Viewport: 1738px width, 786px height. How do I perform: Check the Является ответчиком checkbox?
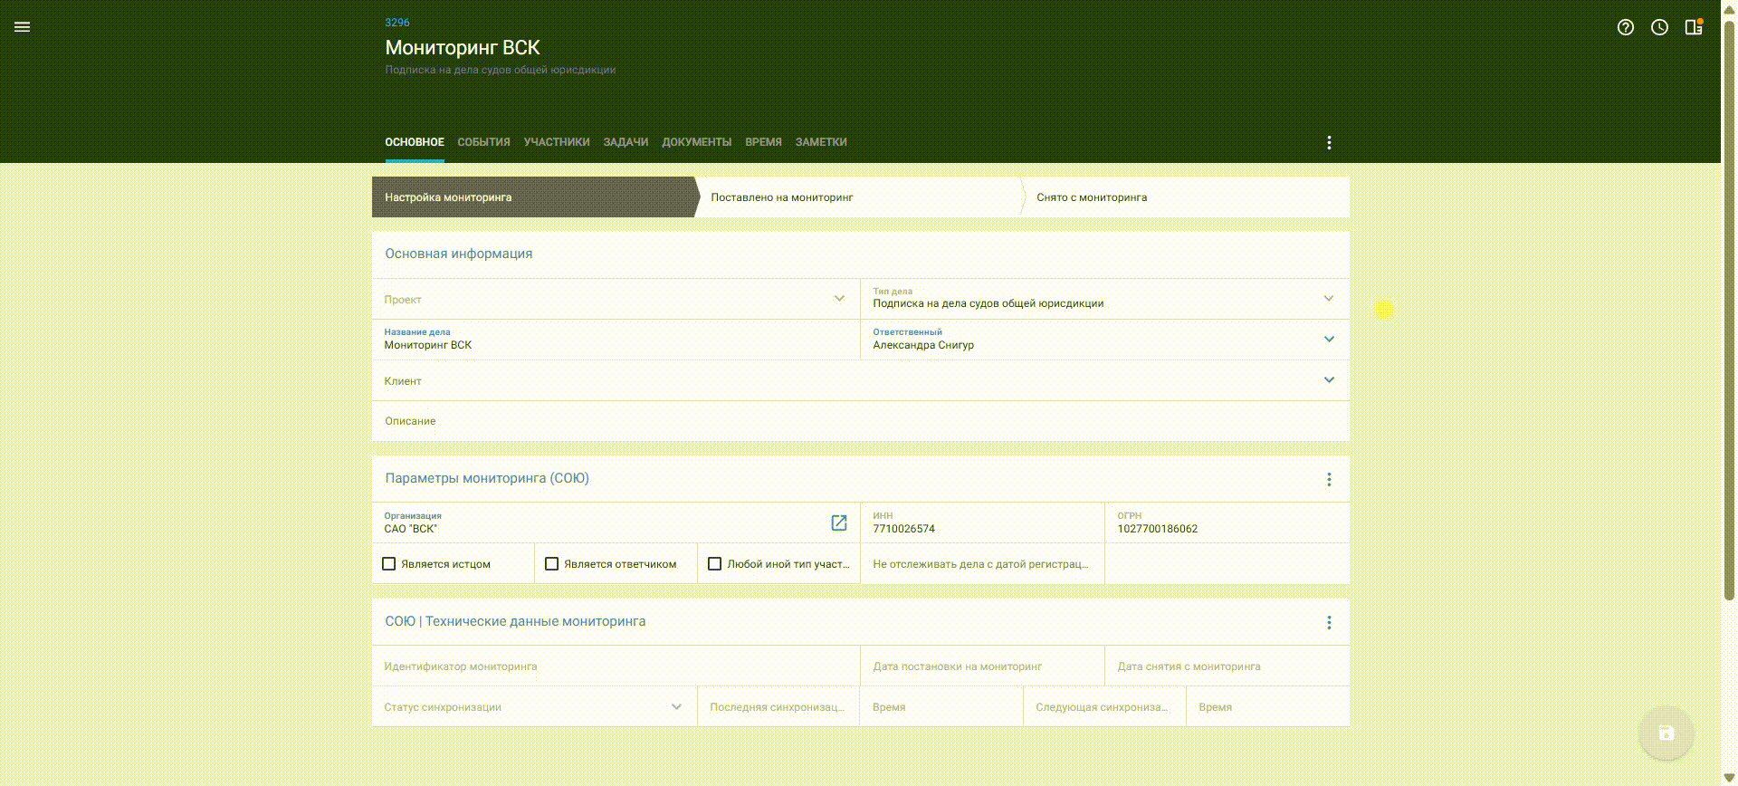pos(552,563)
